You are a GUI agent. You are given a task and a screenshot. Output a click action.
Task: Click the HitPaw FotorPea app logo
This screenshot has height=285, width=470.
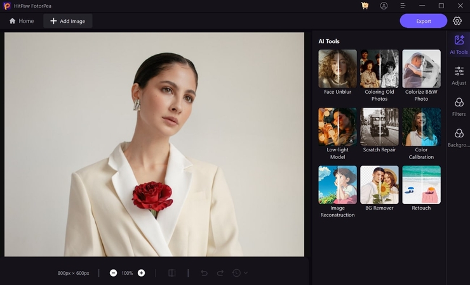click(7, 6)
